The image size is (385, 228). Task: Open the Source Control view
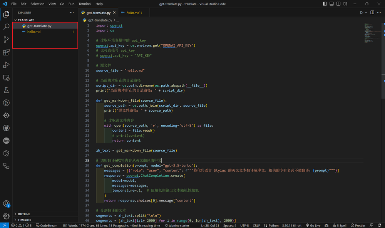(x=6, y=40)
